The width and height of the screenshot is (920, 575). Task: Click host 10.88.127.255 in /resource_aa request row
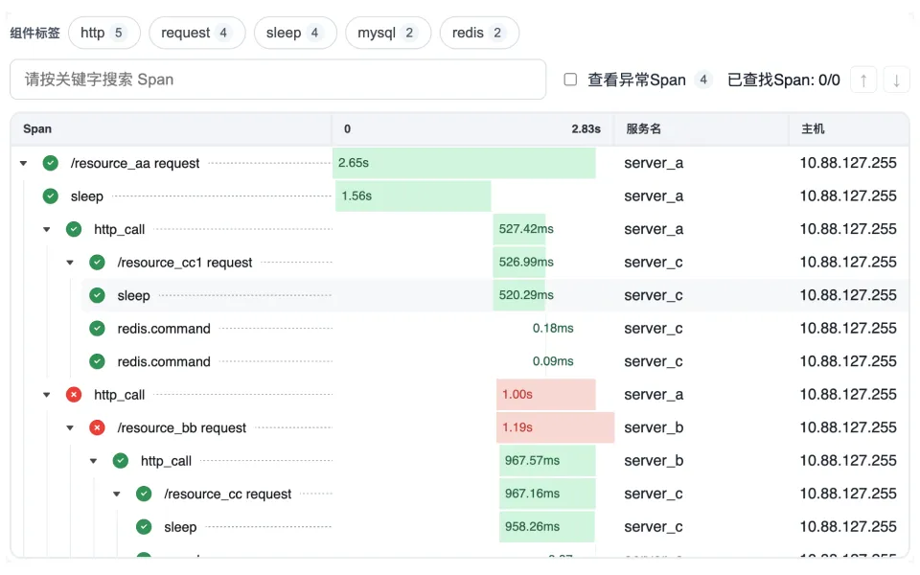click(x=848, y=163)
